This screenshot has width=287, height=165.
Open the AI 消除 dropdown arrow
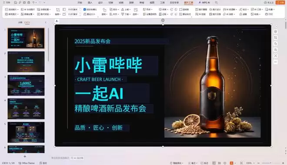pos(234,14)
